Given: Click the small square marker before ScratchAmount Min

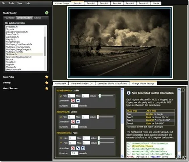Looking at the screenshot, I should [61, 96].
